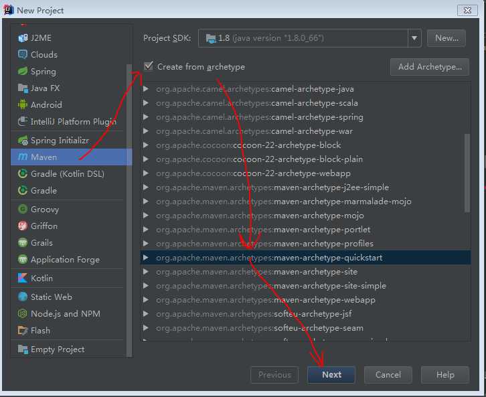Click the Grails icon
486x397 pixels.
[23, 242]
